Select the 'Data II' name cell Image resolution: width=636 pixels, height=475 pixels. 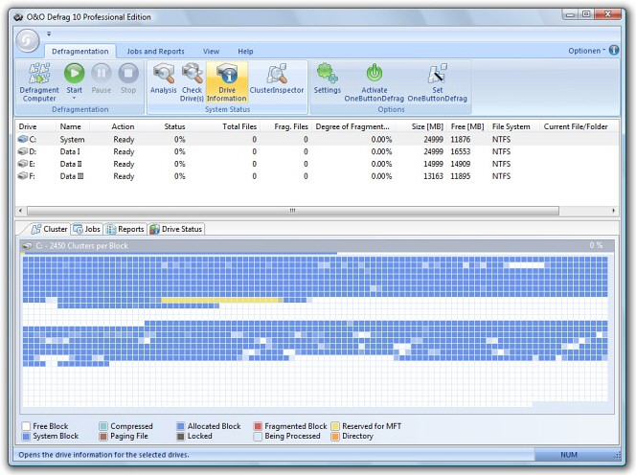point(71,164)
